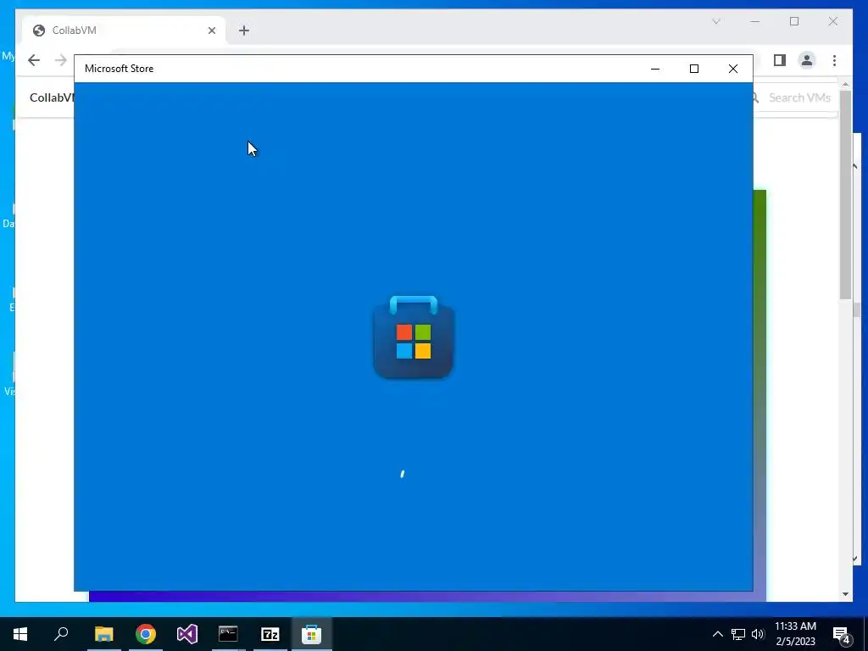
Task: Open network status tray icon
Action: (738, 634)
